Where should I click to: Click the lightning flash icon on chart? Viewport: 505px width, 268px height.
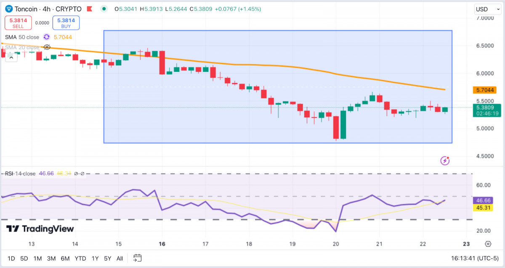click(445, 160)
